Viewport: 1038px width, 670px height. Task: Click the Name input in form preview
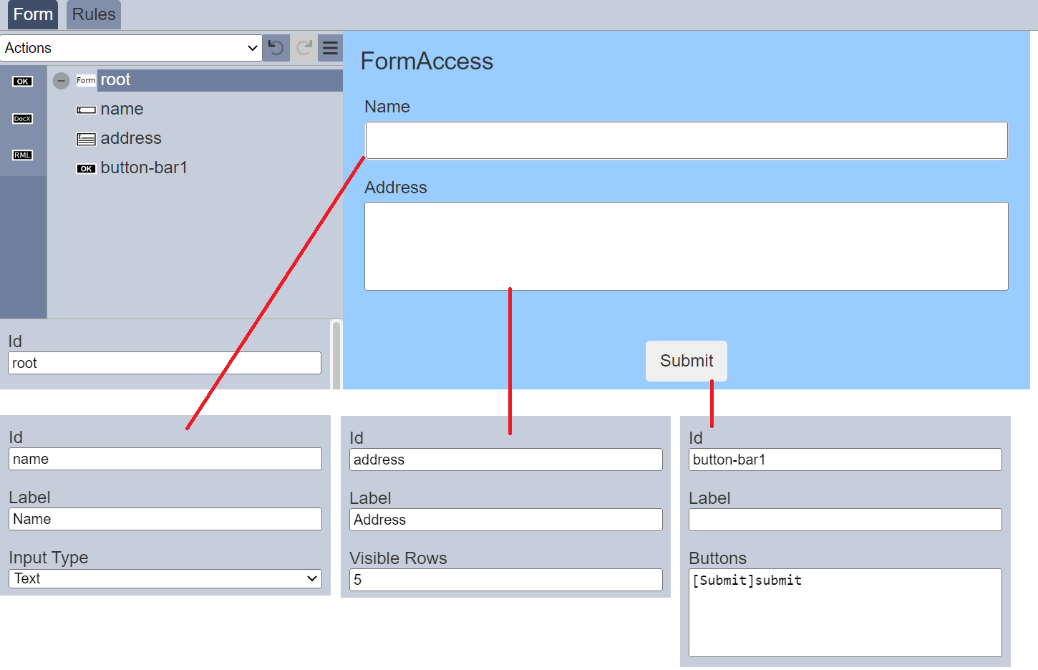(x=687, y=140)
